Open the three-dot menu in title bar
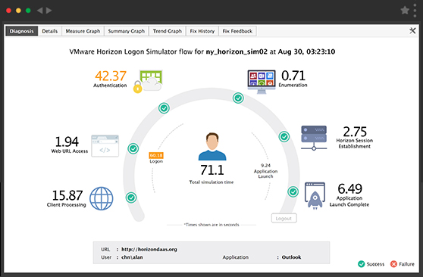Image resolution: width=423 pixels, height=277 pixels. coord(415,11)
